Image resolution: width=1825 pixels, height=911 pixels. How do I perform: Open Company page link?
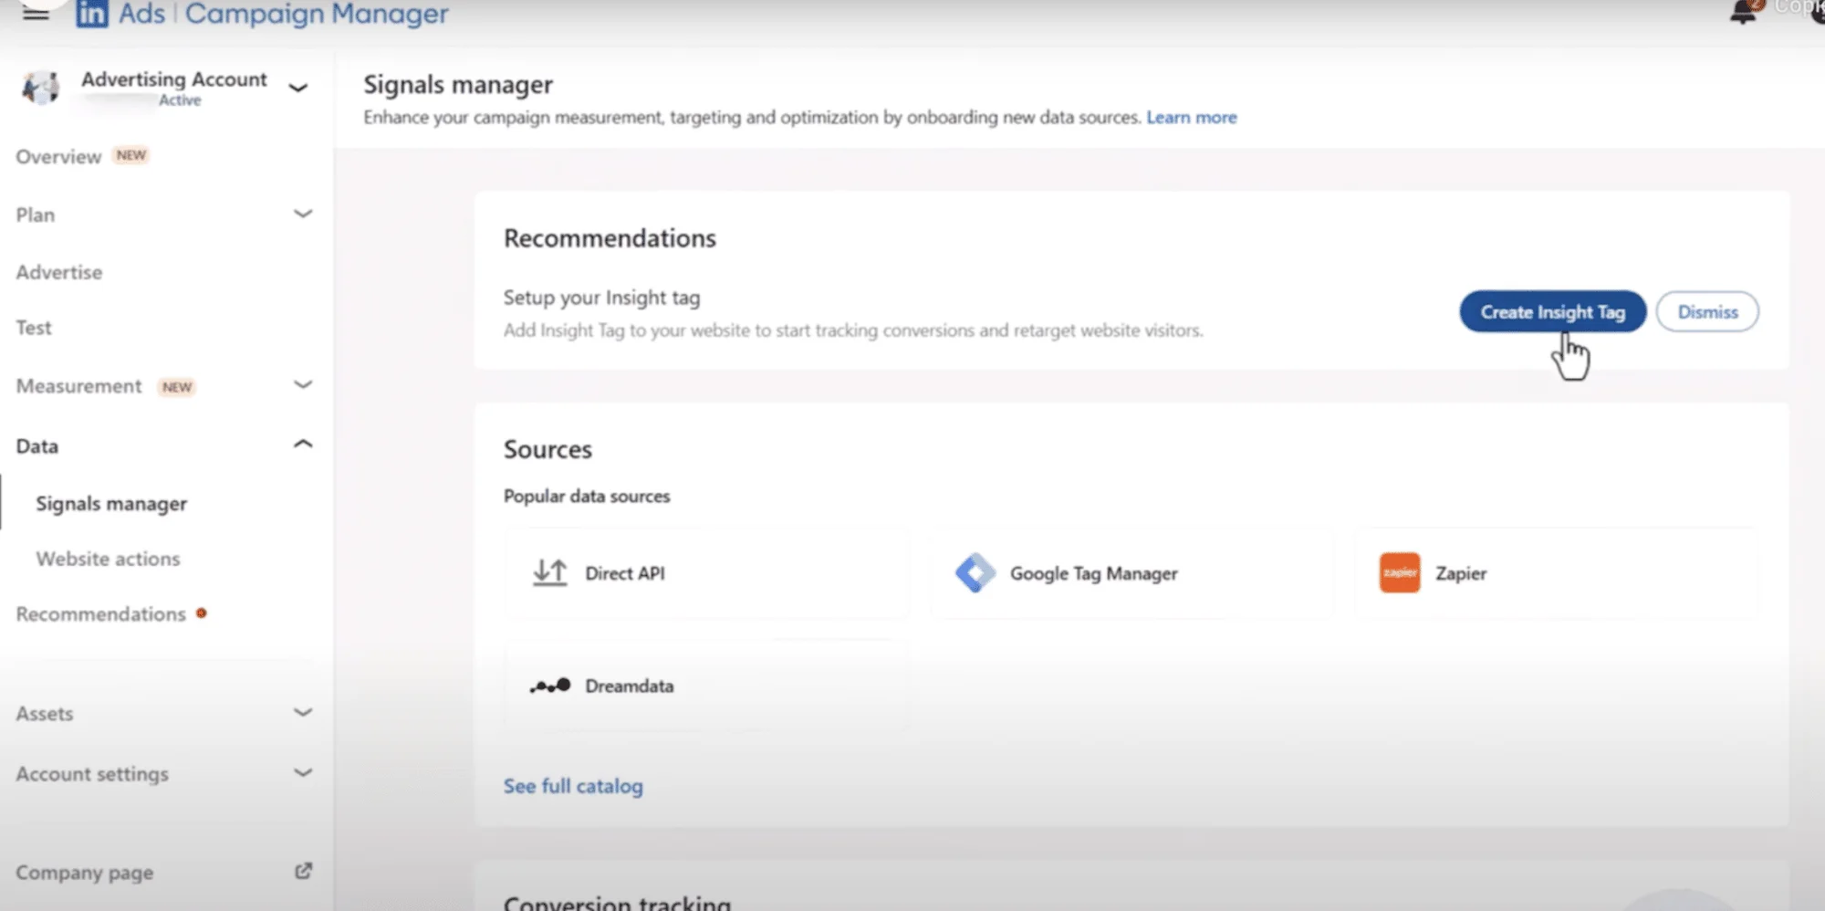85,873
